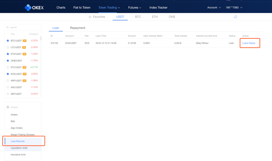Select ETH market tab
Viewport: 272px width, 161px height.
[155, 17]
